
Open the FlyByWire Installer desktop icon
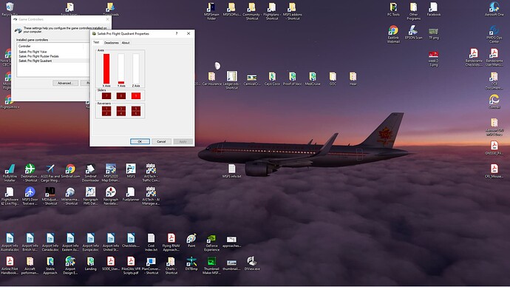[x=10, y=172]
